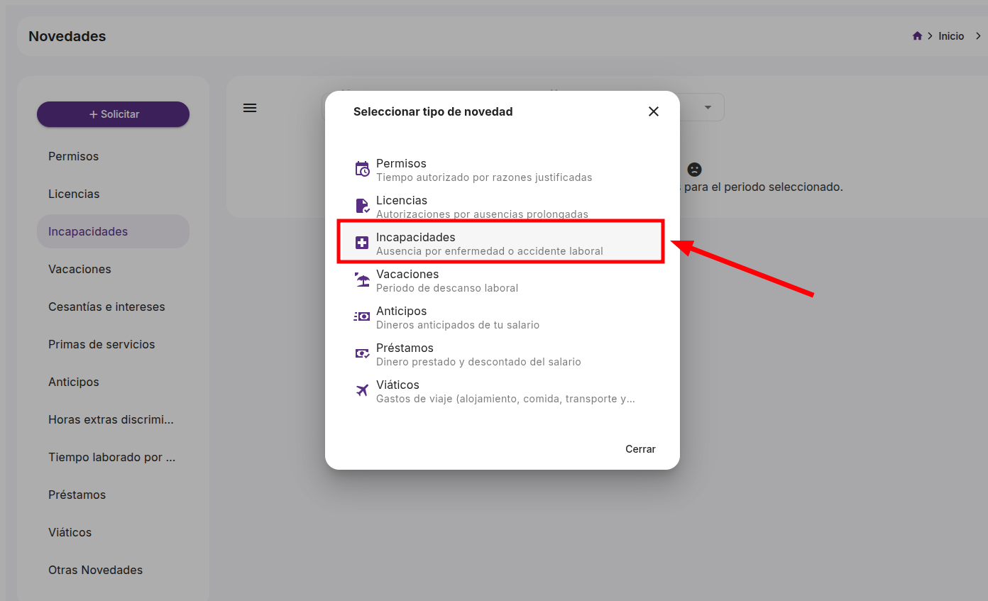This screenshot has height=601, width=988.
Task: Click the Anticipos money icon in dialog
Action: (362, 316)
